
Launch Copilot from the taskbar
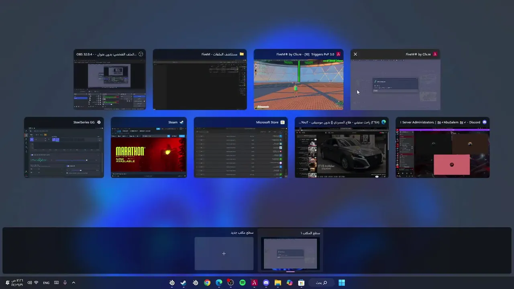(290, 283)
